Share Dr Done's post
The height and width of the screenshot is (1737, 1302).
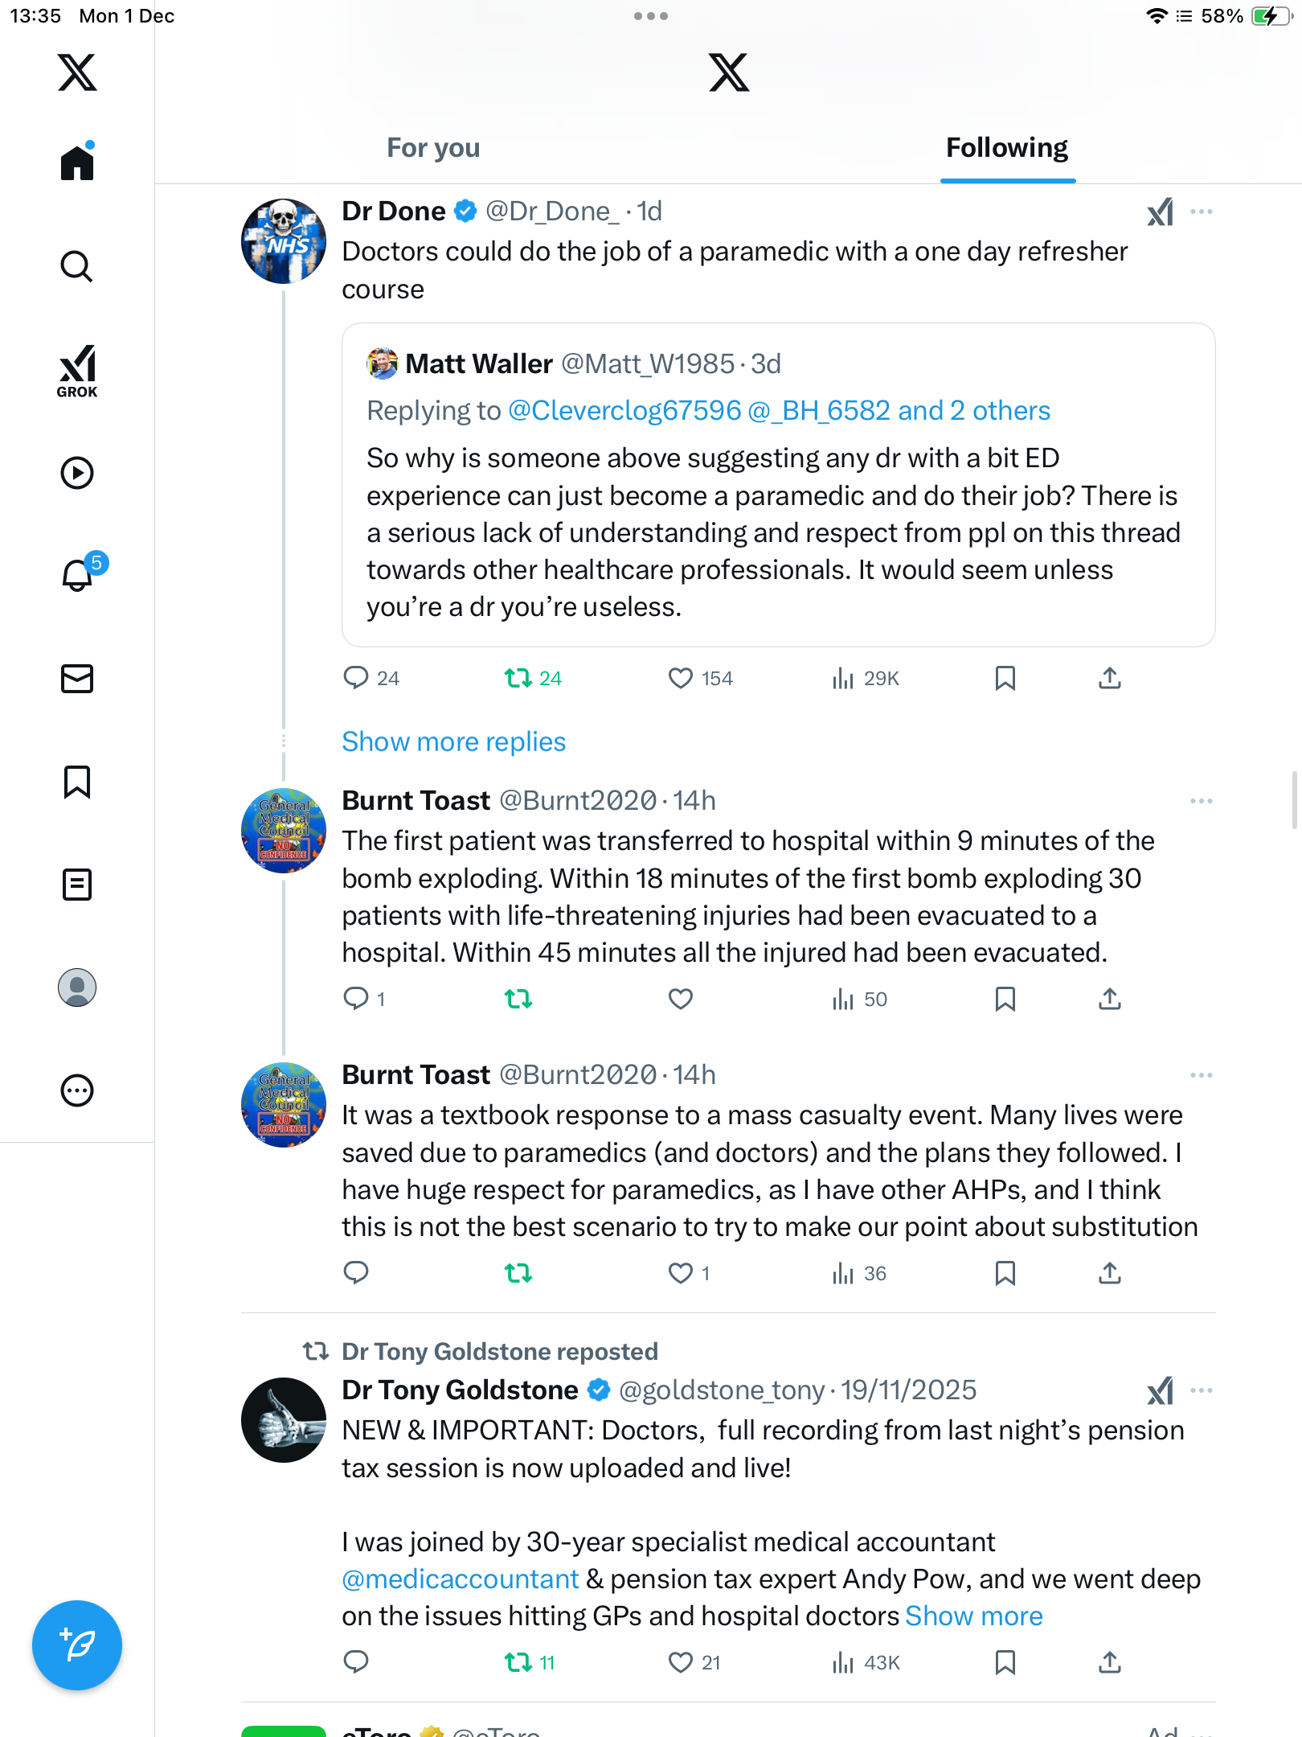point(1110,679)
